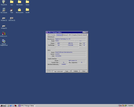134x107 pixels.
Task: Click the Max. Supported value 4x
Action: [x=82, y=62]
